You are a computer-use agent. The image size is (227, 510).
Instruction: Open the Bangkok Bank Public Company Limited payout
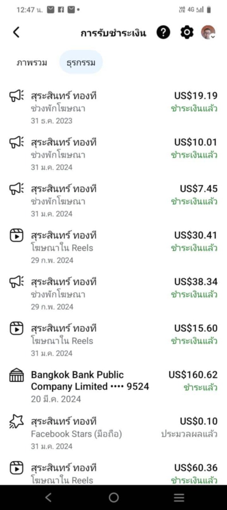pyautogui.click(x=113, y=386)
